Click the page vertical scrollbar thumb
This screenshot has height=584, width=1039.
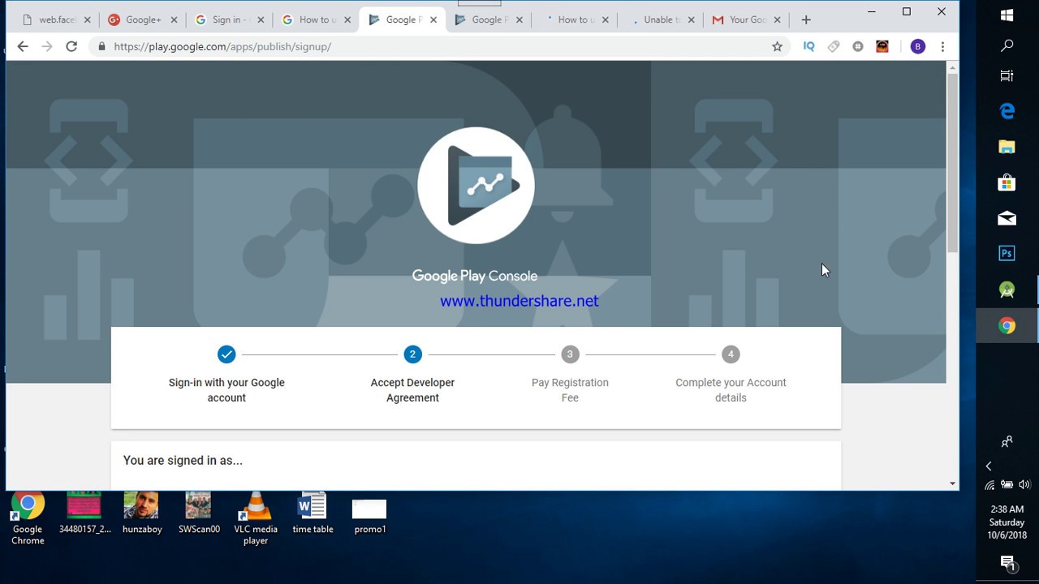tap(952, 162)
